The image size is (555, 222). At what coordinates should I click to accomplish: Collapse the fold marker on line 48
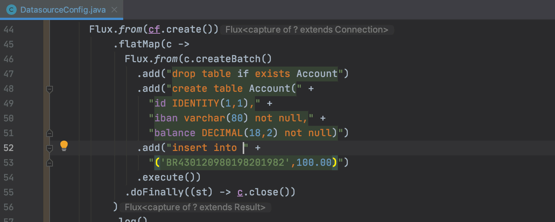click(50, 89)
